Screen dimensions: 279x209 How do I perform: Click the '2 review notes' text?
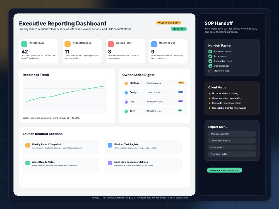click(x=153, y=83)
